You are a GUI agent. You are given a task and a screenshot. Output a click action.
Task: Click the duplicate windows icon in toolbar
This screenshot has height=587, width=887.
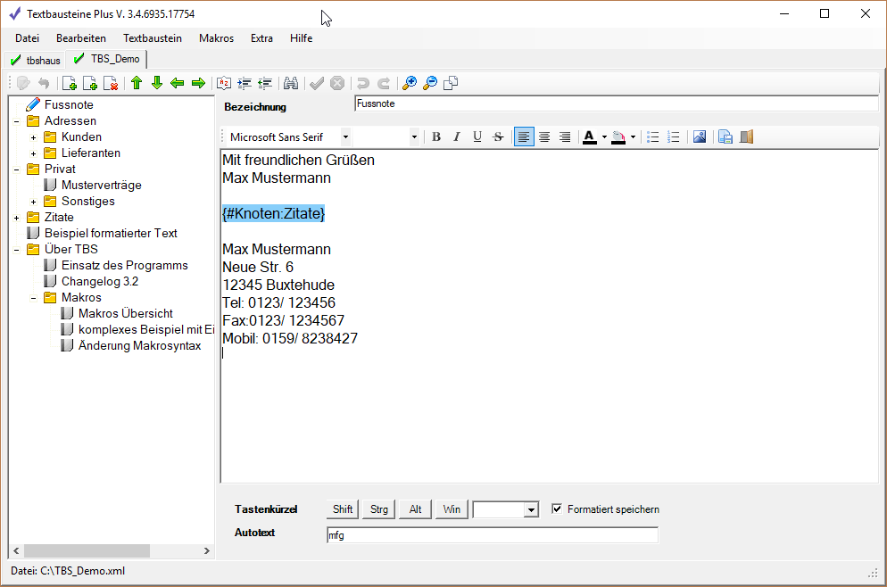[x=451, y=83]
